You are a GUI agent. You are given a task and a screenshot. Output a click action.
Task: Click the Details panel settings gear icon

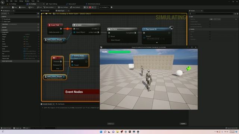(238, 14)
